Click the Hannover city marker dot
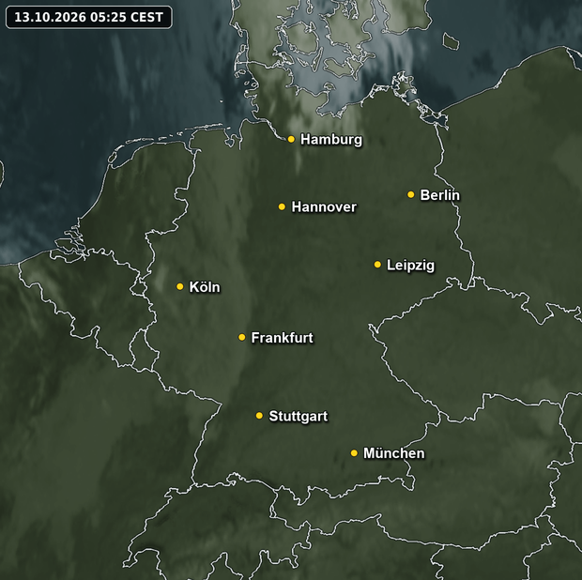The image size is (582, 580). click(282, 206)
